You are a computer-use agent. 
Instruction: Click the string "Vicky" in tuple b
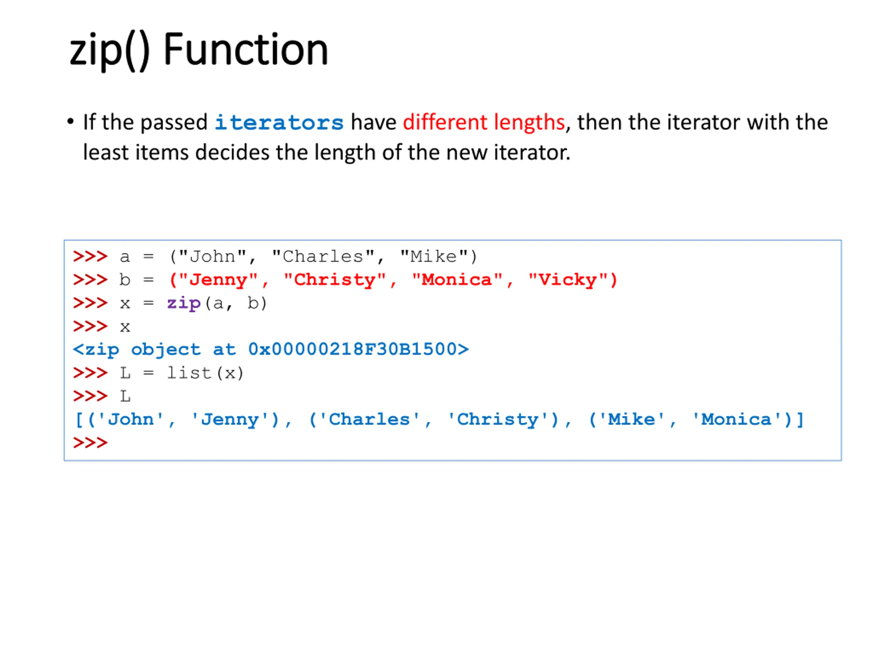point(568,280)
